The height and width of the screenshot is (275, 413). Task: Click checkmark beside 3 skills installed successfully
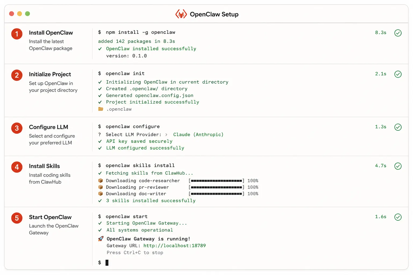(100, 201)
